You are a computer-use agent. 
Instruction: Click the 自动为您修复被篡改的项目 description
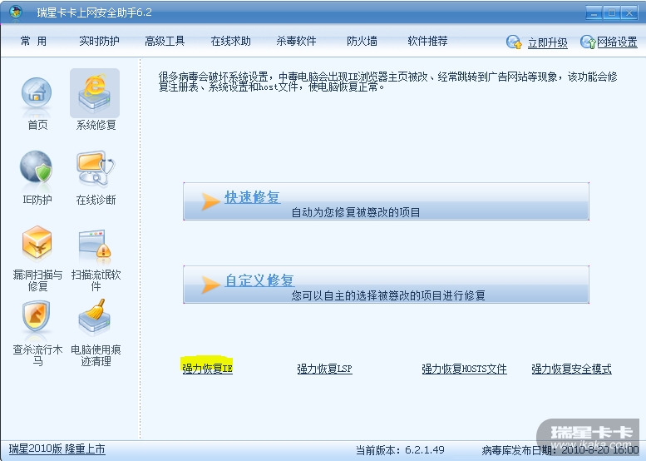click(x=356, y=212)
